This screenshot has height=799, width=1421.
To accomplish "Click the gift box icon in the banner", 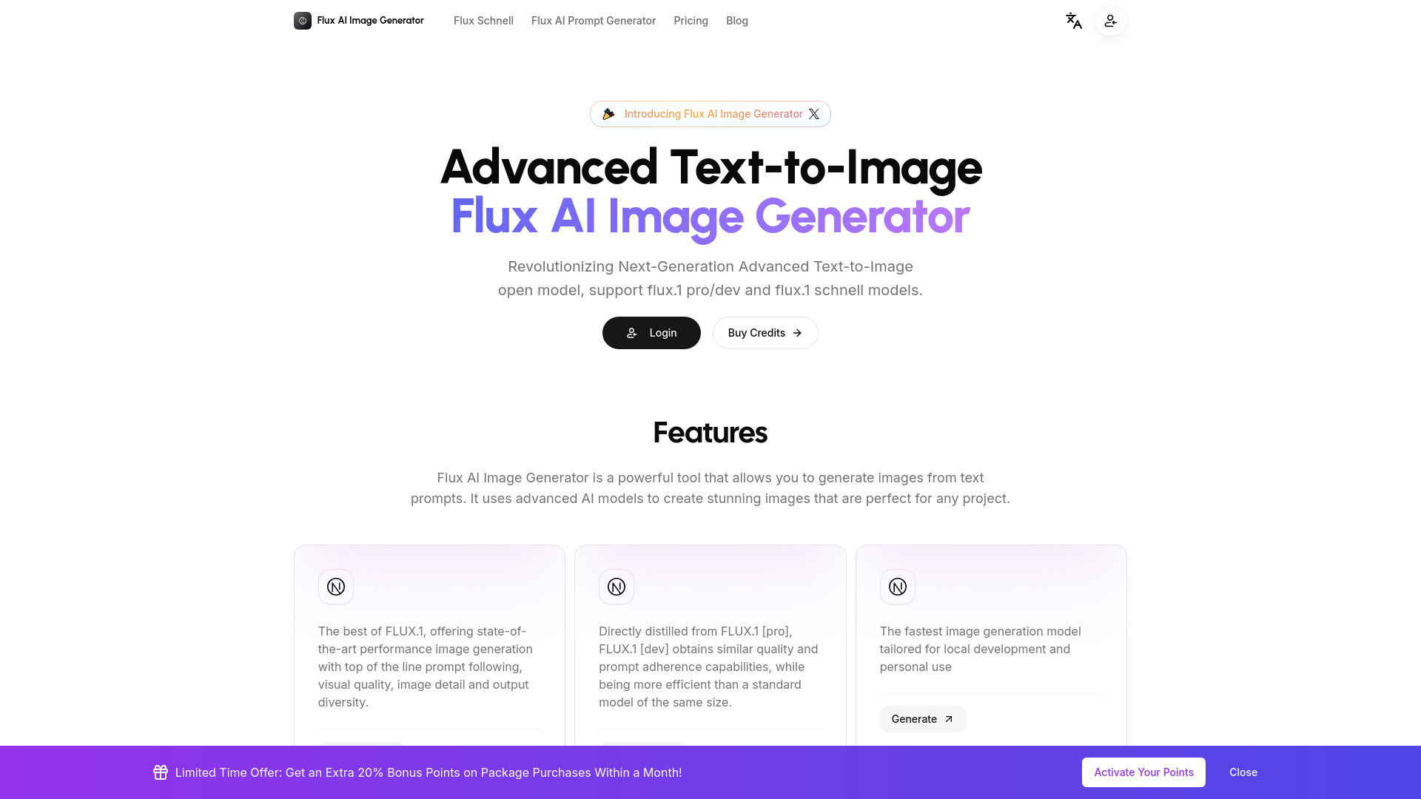I will pyautogui.click(x=160, y=772).
